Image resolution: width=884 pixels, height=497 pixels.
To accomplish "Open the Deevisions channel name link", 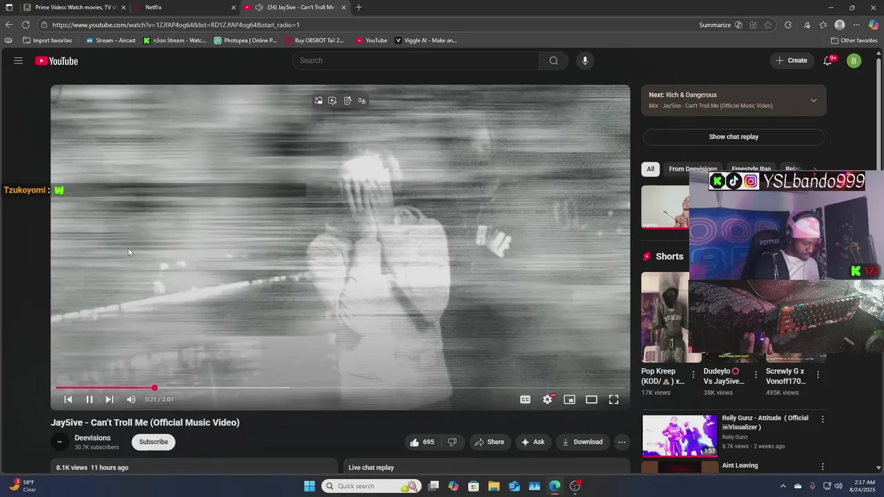I will [x=93, y=438].
